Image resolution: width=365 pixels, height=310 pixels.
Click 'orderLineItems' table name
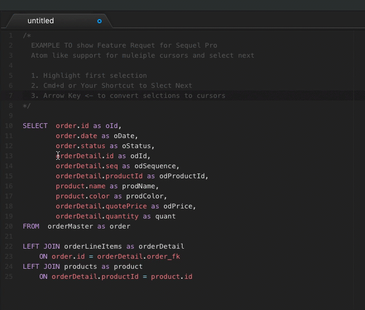[x=93, y=247]
